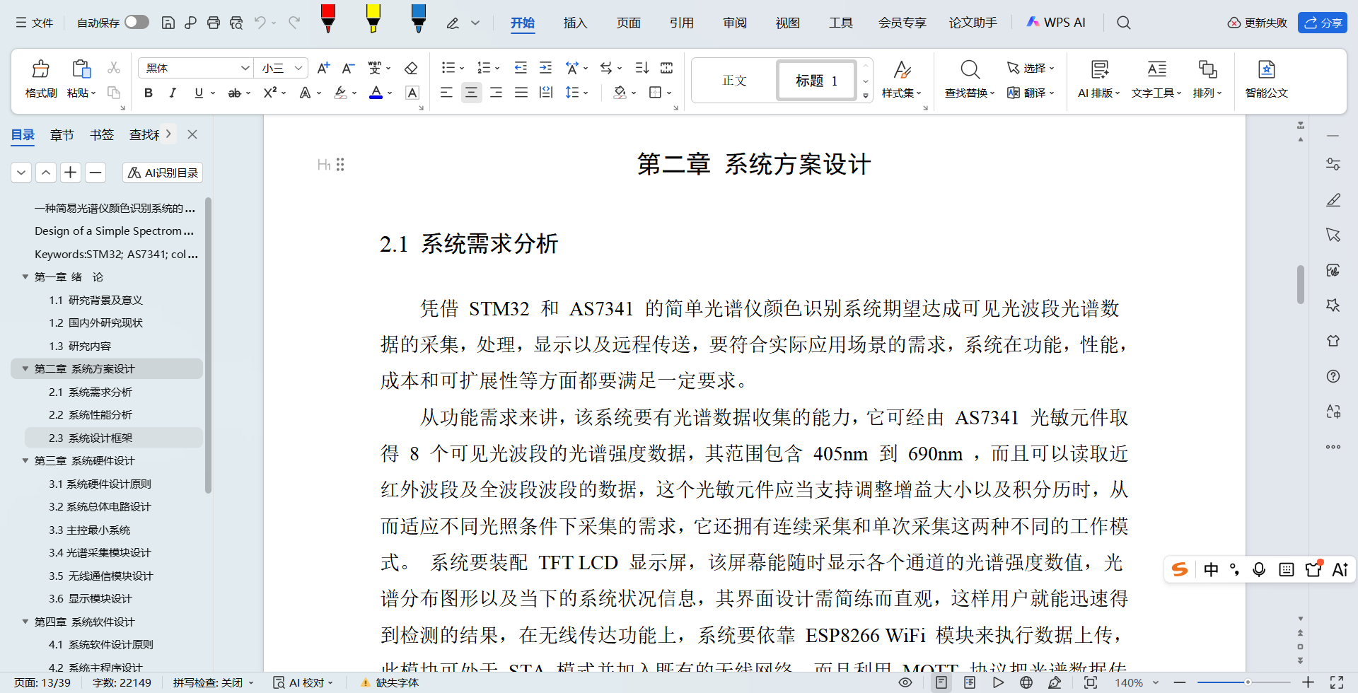Click the 分享 share button
Screen dimensions: 1358x693
[x=1323, y=23]
